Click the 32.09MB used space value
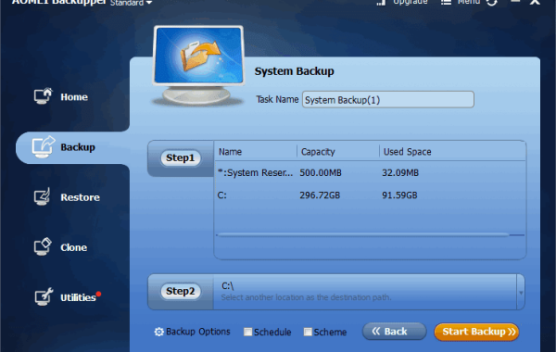The width and height of the screenshot is (556, 352). pyautogui.click(x=400, y=173)
